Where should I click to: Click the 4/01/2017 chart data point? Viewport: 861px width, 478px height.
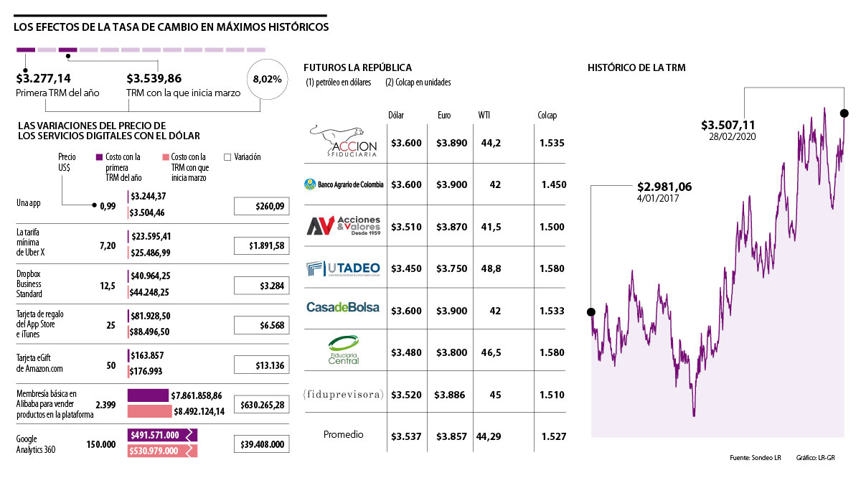(591, 311)
